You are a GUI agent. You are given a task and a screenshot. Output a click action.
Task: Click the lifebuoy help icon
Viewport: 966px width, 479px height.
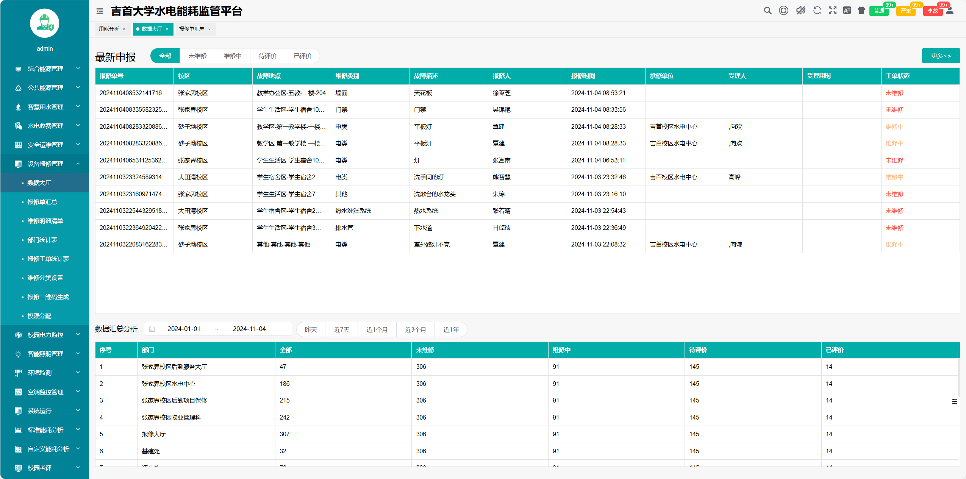click(x=783, y=11)
